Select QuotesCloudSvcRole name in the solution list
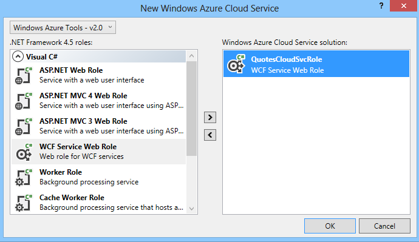Viewport: 419px width, 242px height. coord(287,59)
